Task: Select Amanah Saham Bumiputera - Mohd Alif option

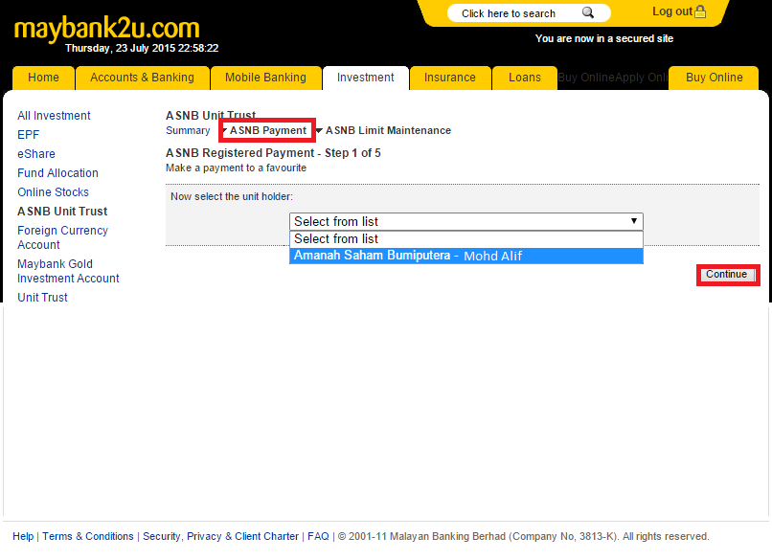Action: [x=466, y=256]
